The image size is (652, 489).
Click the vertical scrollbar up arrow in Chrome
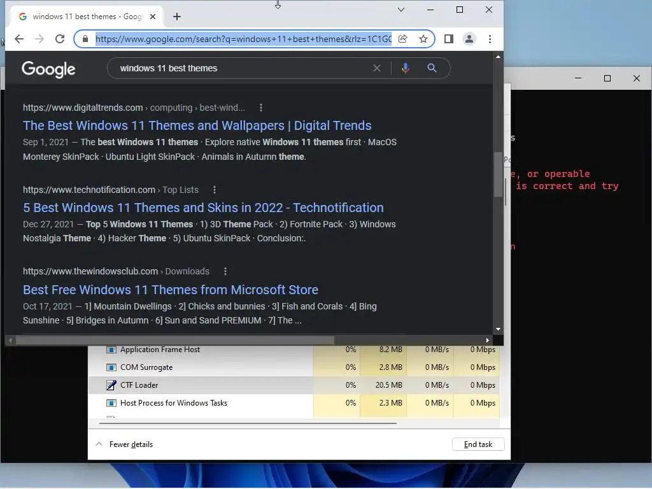coord(498,57)
